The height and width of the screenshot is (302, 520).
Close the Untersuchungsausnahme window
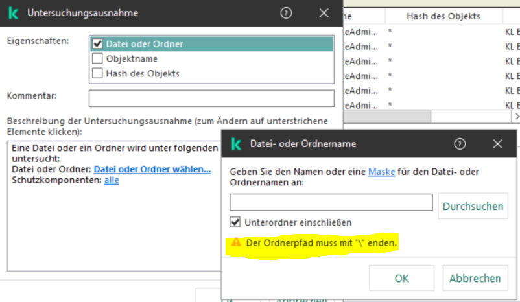click(324, 13)
